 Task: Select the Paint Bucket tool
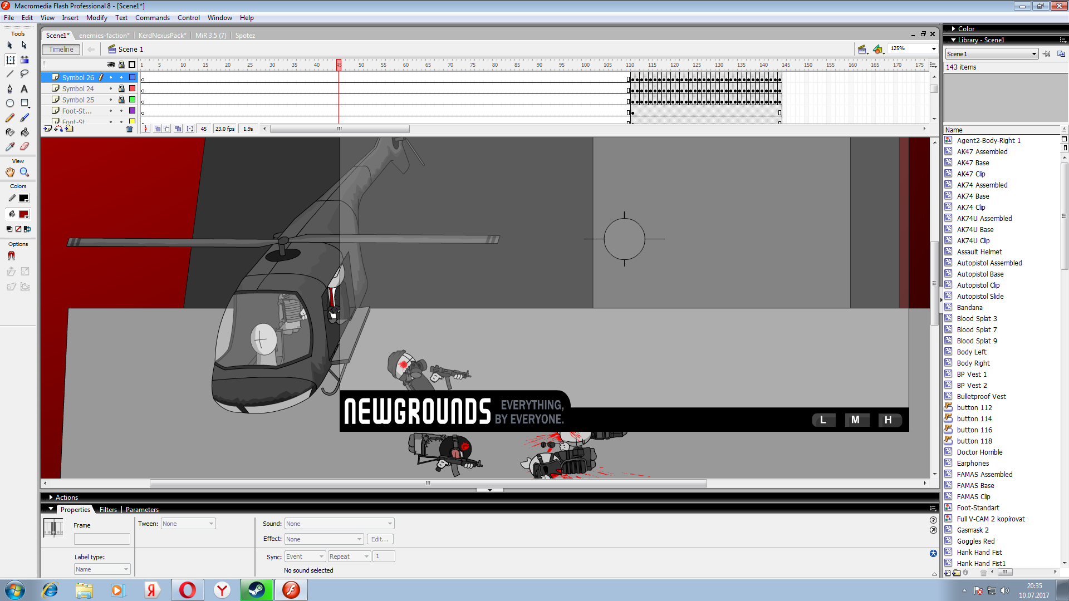[x=24, y=132]
